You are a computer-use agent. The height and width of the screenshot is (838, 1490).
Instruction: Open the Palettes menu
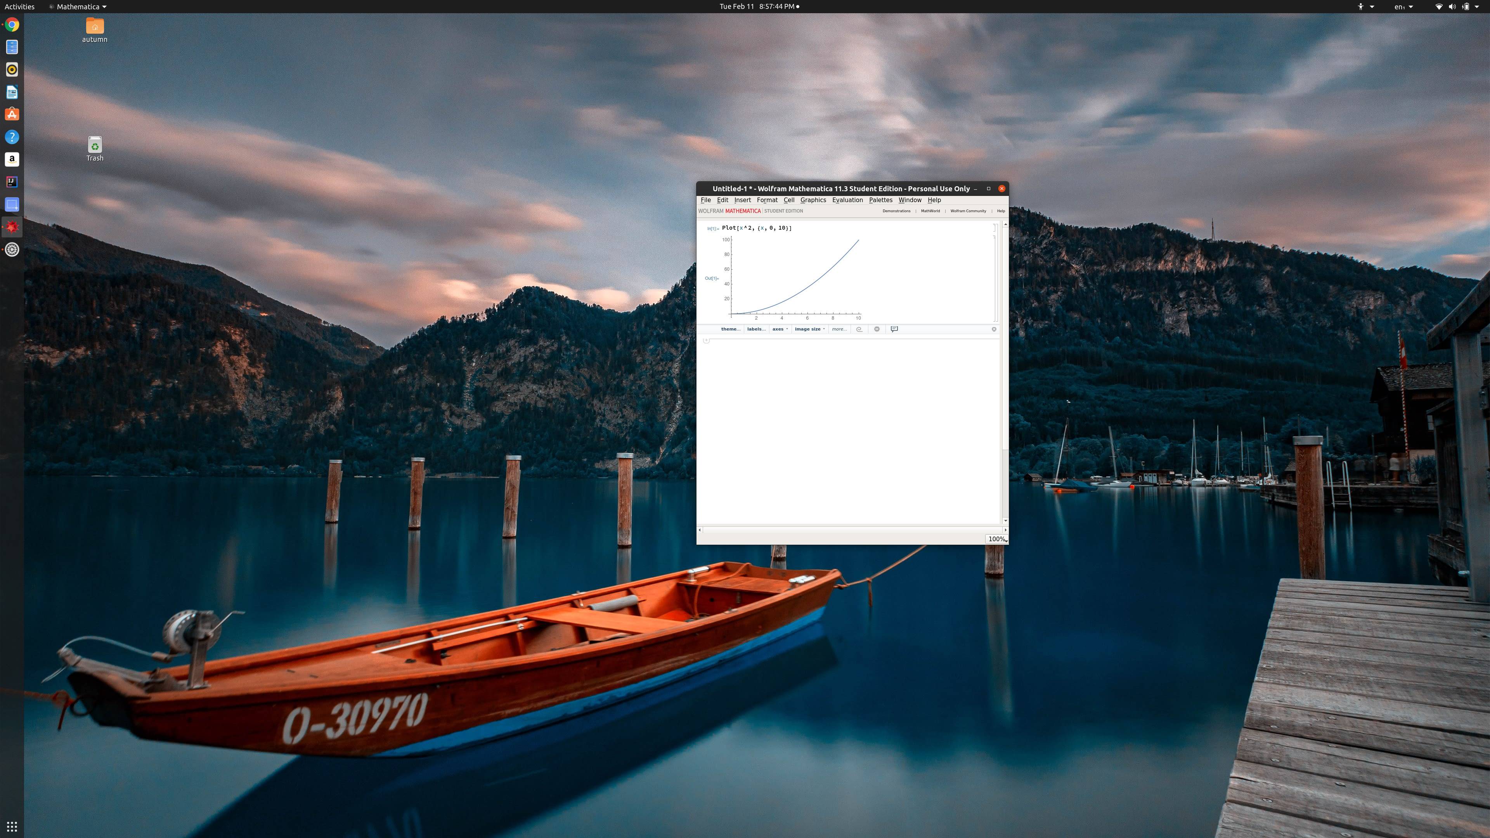(880, 200)
